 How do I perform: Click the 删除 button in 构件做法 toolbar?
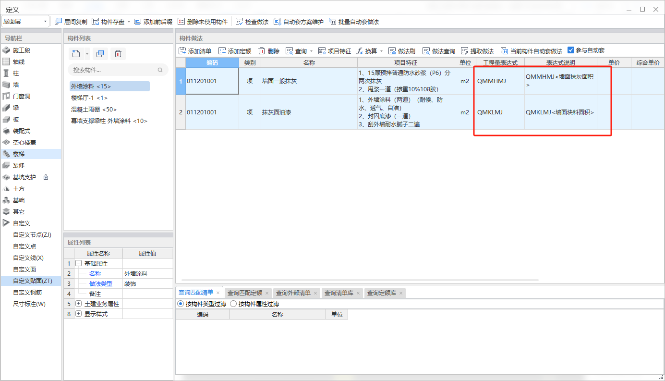point(269,50)
